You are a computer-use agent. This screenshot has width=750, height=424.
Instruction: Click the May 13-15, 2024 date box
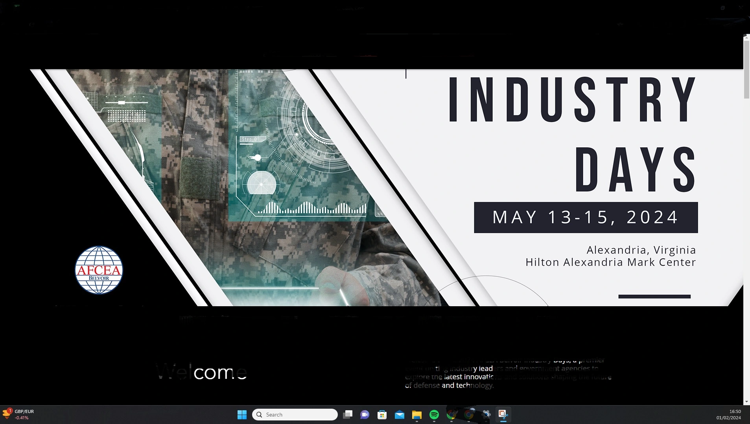[x=586, y=217]
